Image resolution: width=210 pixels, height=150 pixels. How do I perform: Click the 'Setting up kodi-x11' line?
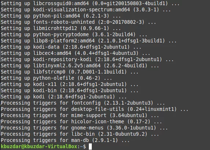coord(69,84)
